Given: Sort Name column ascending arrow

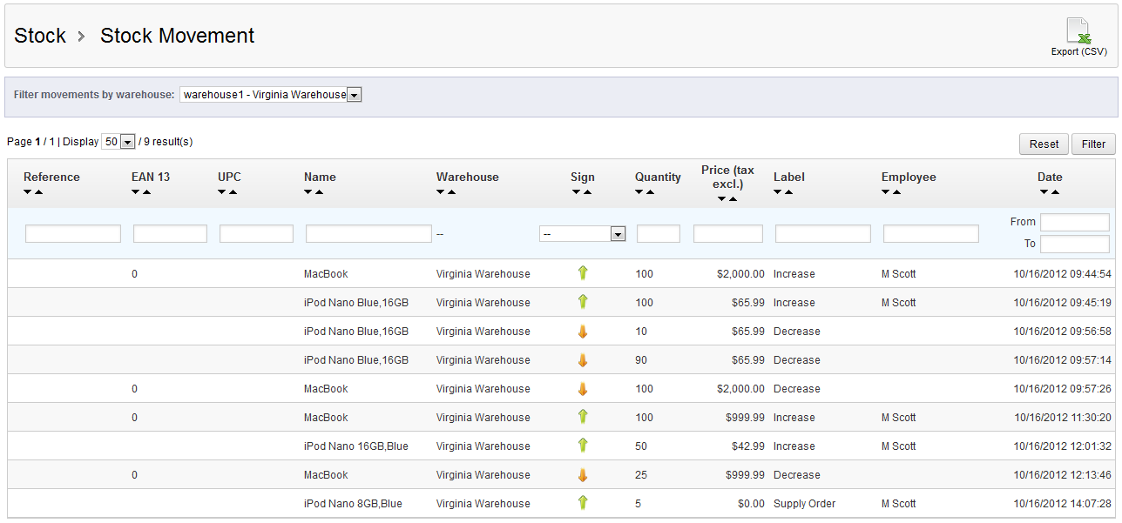Looking at the screenshot, I should tap(319, 192).
